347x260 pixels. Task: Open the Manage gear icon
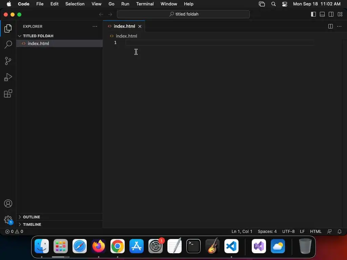click(8, 220)
